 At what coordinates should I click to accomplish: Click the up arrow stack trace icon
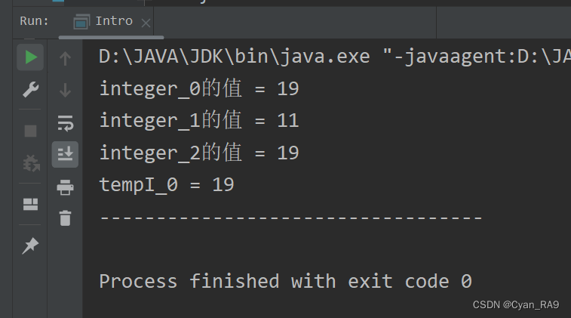(65, 58)
